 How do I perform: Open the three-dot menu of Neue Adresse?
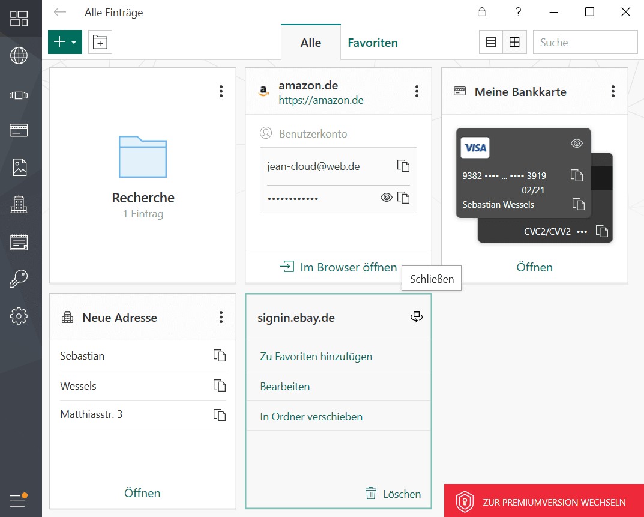(x=221, y=317)
